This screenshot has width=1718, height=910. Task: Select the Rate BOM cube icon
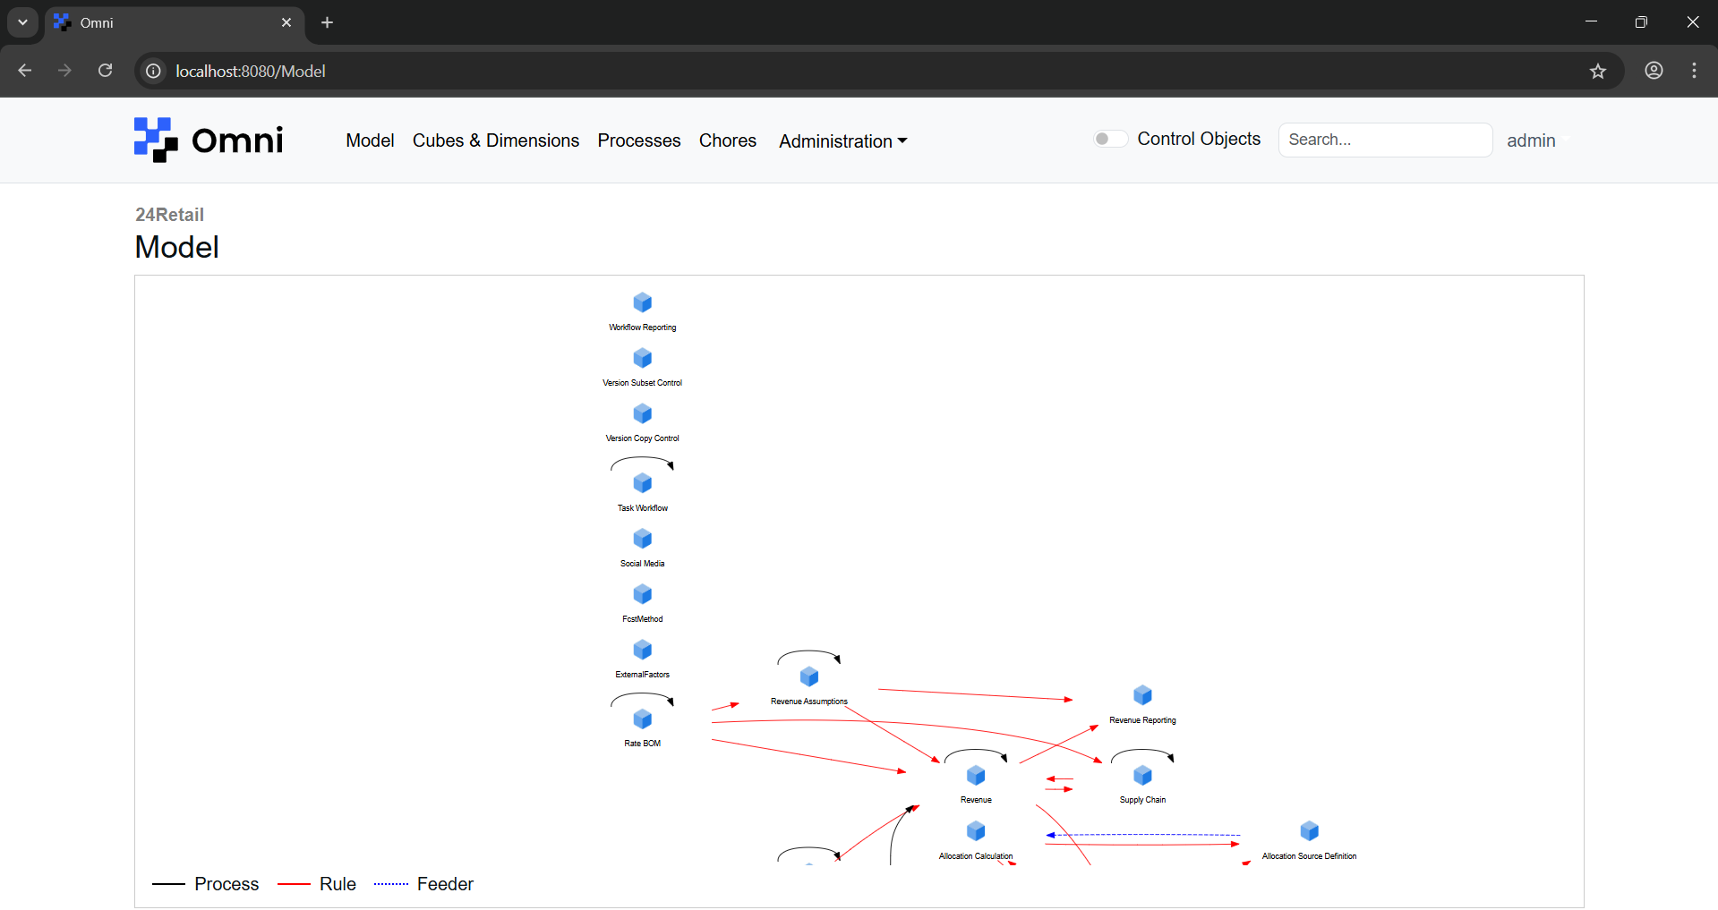tap(642, 719)
